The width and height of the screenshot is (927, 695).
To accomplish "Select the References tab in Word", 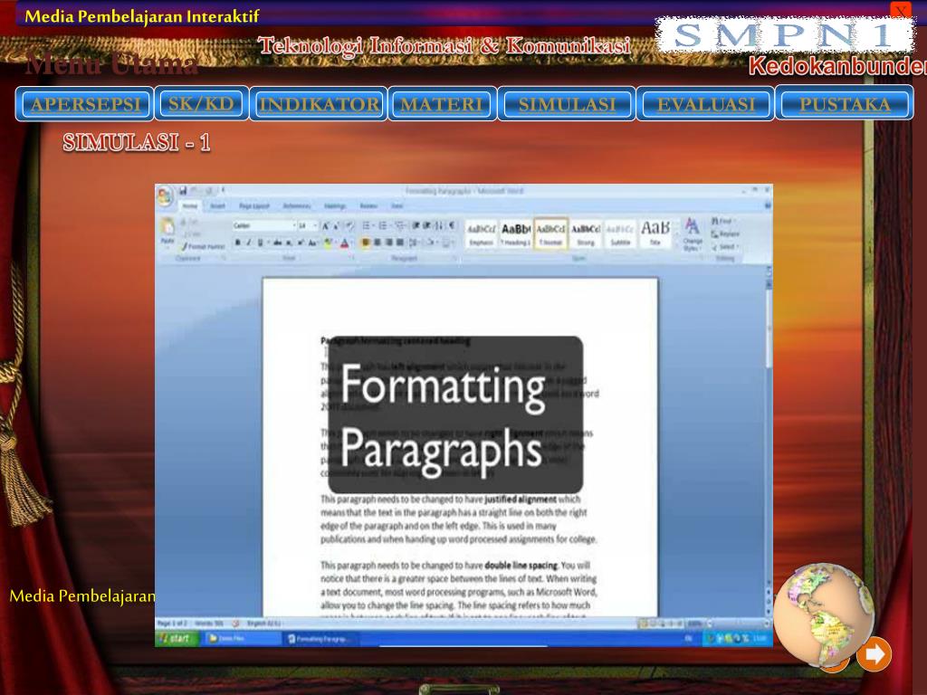I will click(297, 206).
